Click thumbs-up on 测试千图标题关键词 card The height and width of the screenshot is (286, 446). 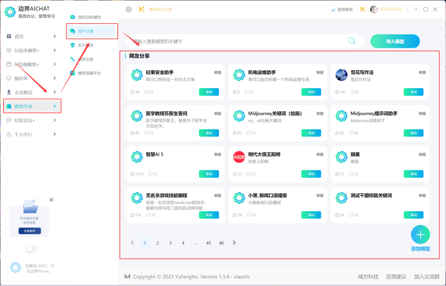337,215
